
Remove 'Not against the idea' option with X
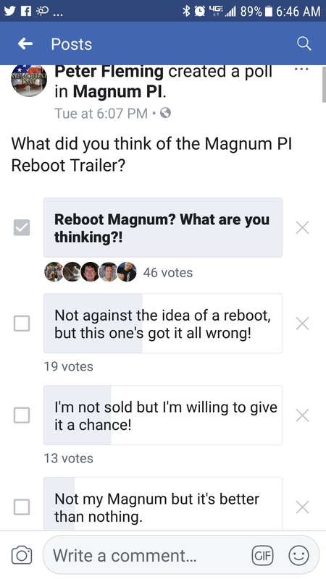click(302, 324)
